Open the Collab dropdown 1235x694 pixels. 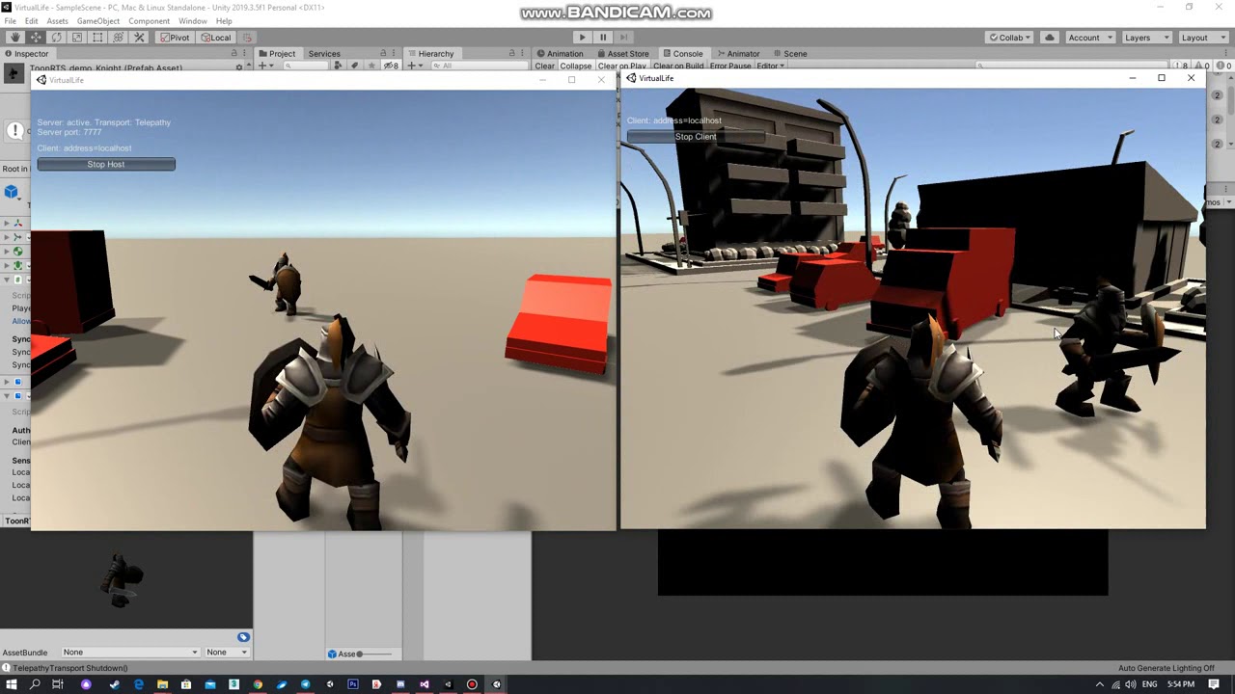(1010, 38)
